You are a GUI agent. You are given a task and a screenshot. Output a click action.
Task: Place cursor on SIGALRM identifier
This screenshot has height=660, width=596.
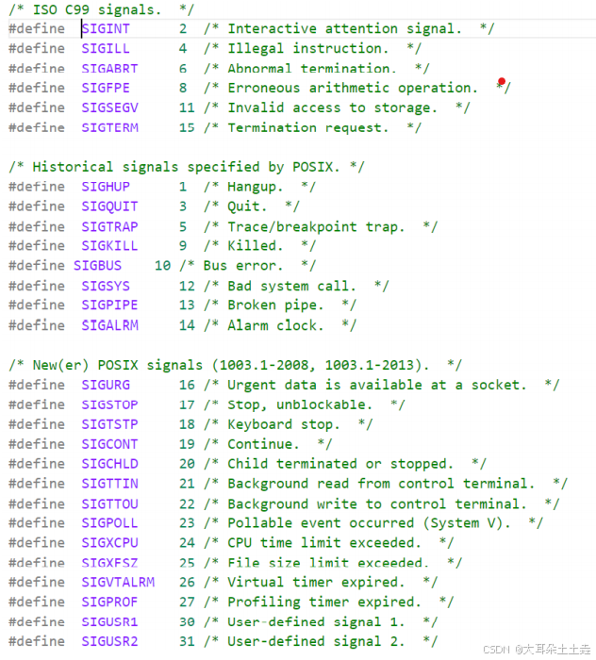109,325
